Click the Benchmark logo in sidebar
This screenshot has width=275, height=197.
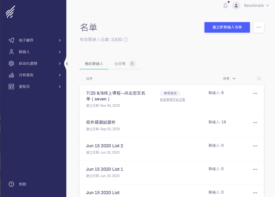tap(11, 12)
